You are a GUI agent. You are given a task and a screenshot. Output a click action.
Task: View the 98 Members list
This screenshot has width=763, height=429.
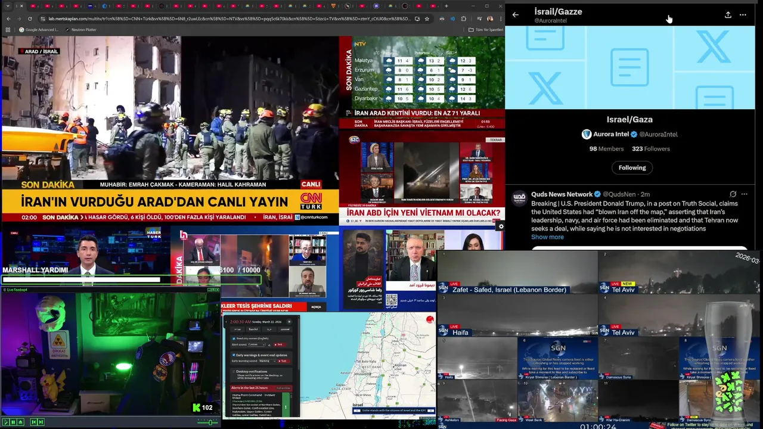606,148
